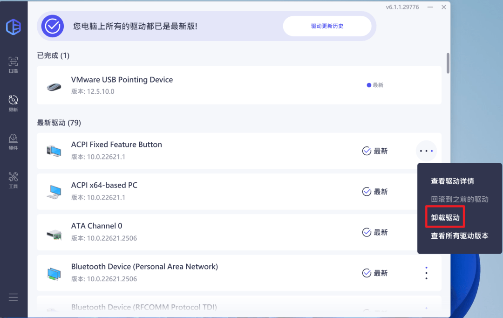Click the 最新驱动 (79) section header
Viewport: 503px width, 318px height.
tap(59, 123)
